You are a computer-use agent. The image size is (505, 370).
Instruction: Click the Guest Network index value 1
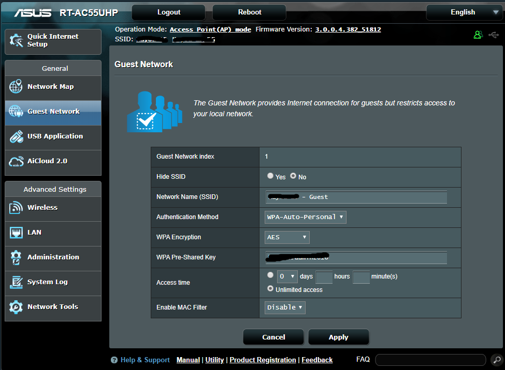(266, 157)
